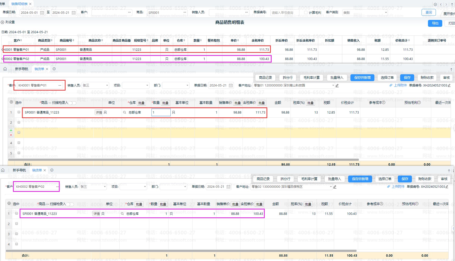
Task: Open the 列设置 column settings gear
Action: tap(3, 22)
